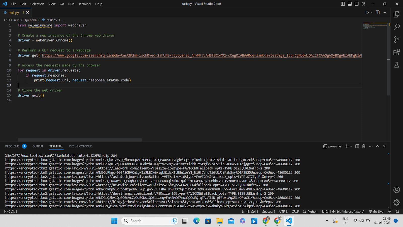The image size is (403, 227).
Task: Open the Source Control view
Action: [397, 39]
